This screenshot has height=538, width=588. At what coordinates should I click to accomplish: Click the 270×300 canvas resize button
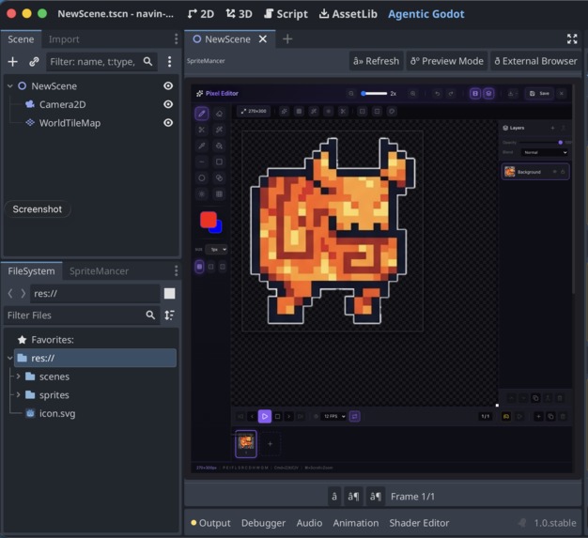tap(254, 111)
